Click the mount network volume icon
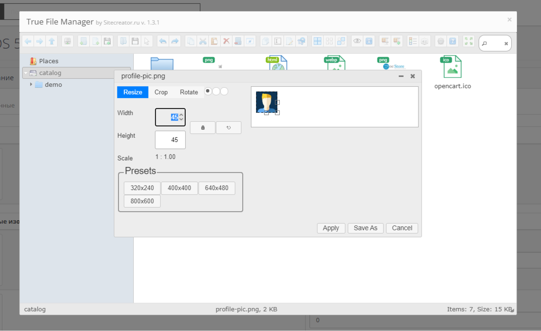 (x=68, y=41)
